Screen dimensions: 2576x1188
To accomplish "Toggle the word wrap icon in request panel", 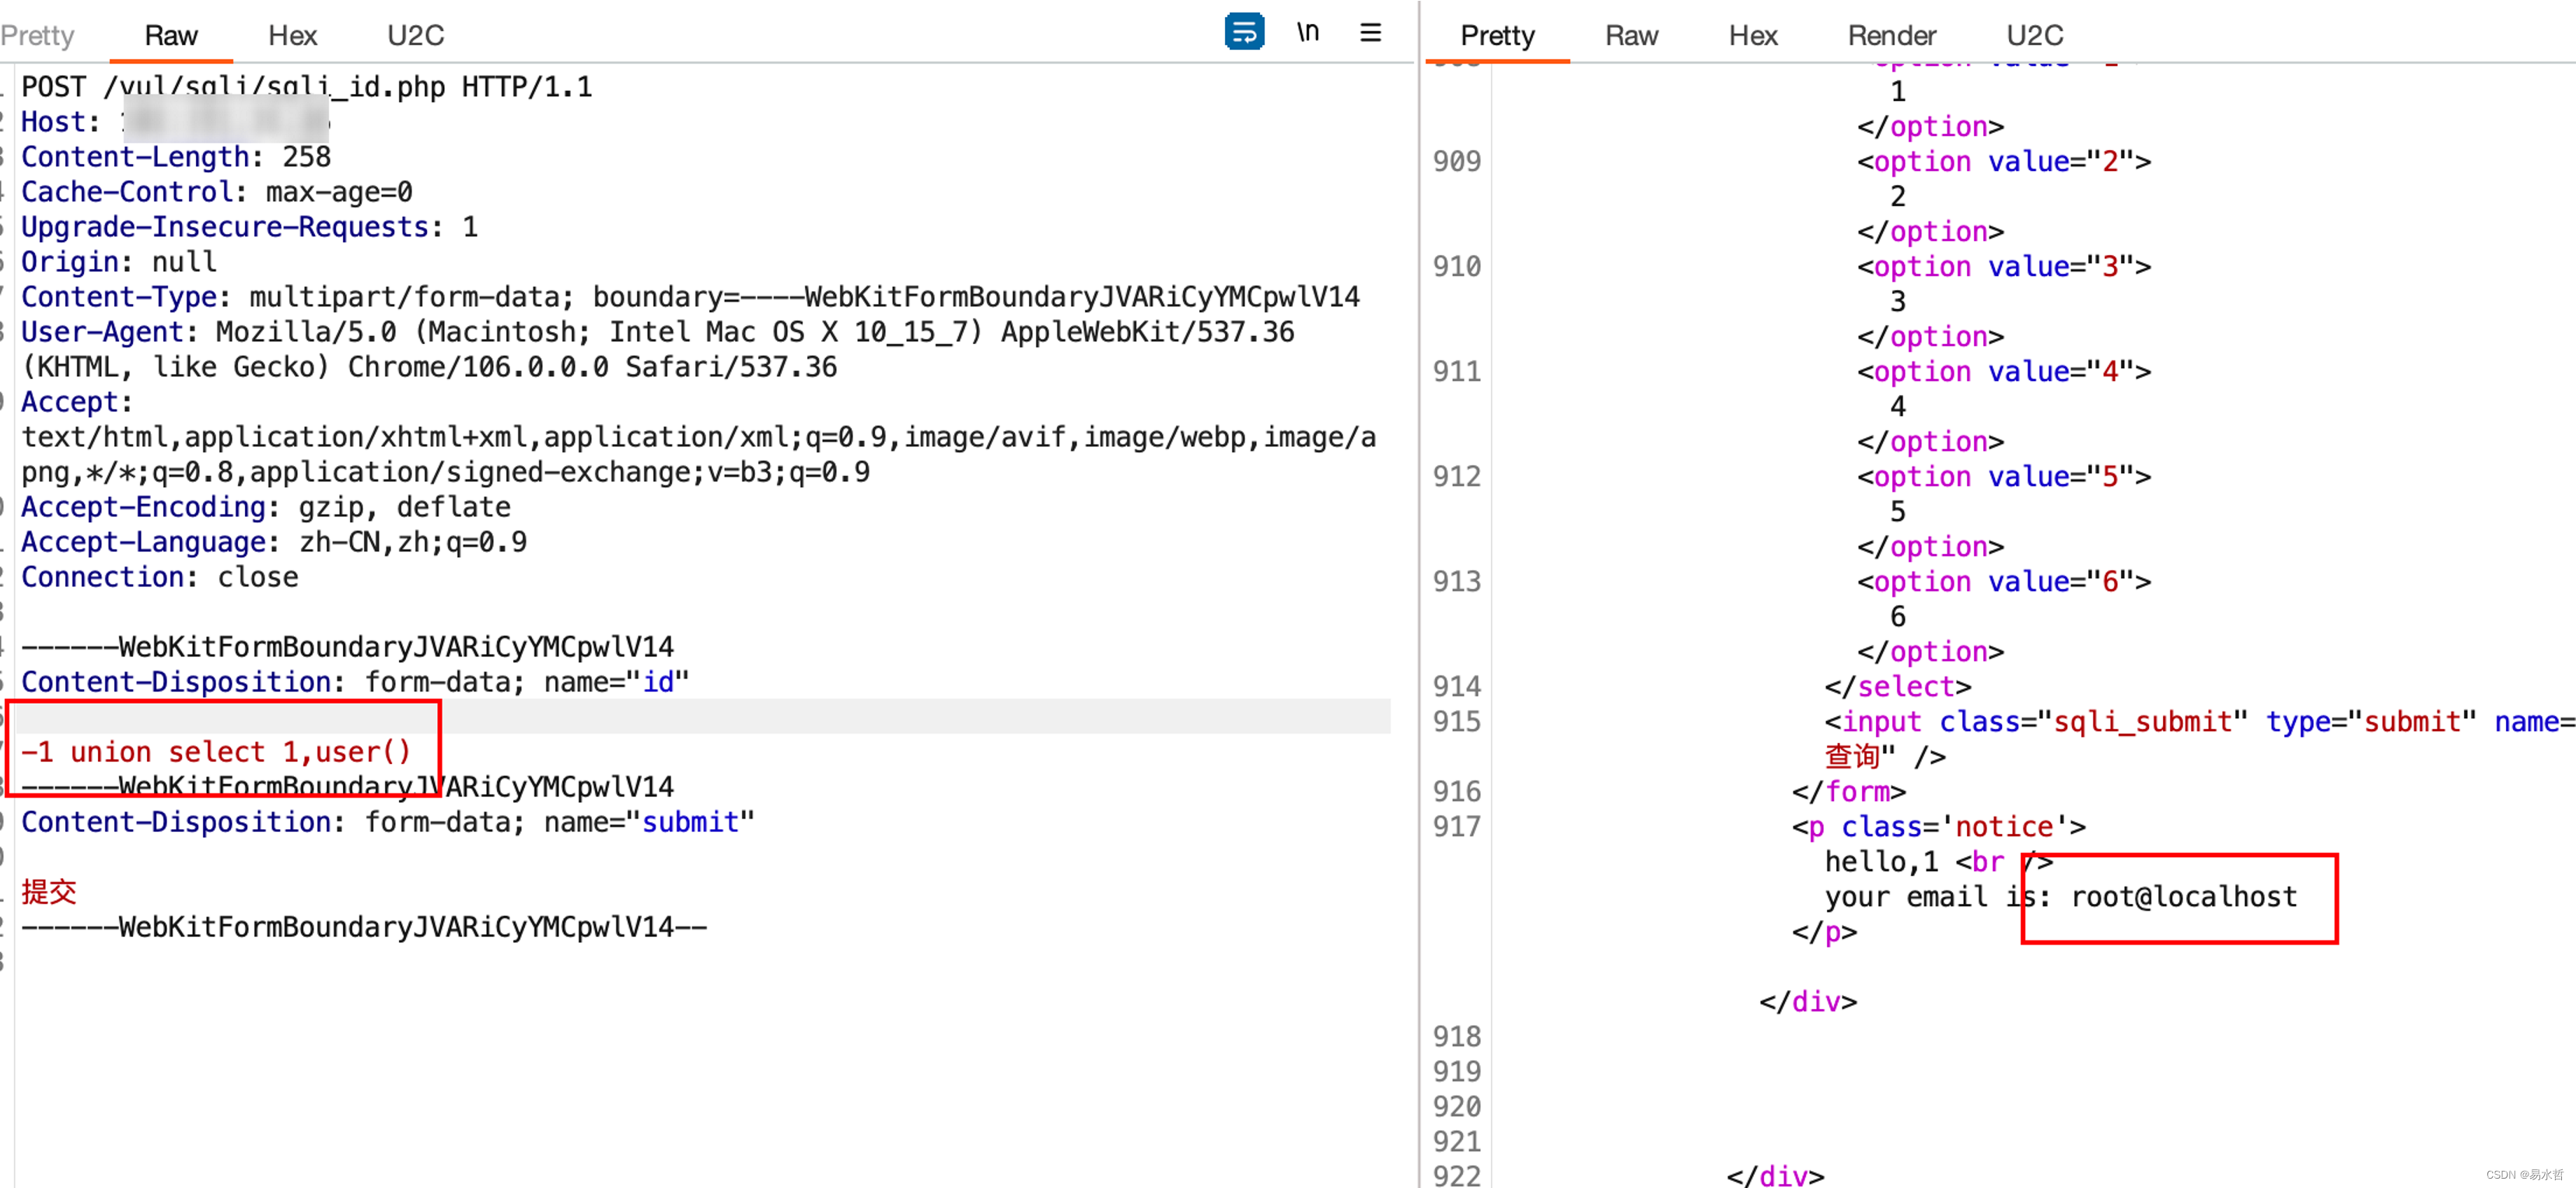I will pos(1244,31).
